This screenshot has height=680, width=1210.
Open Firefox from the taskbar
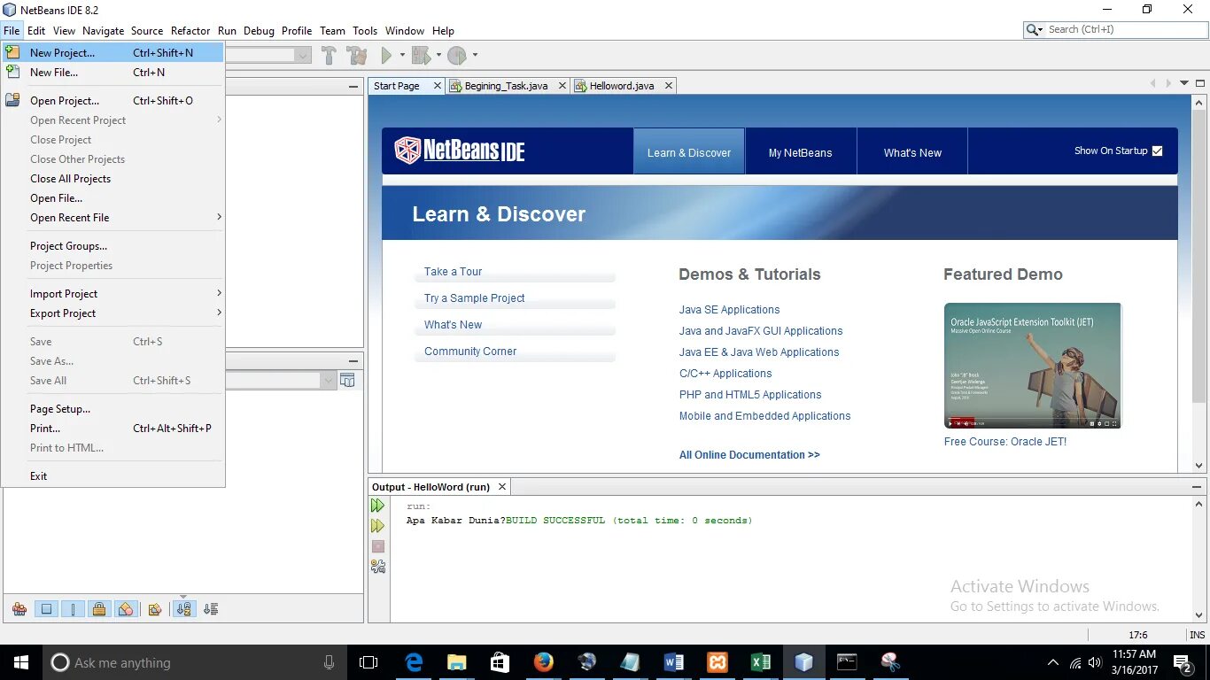point(544,662)
